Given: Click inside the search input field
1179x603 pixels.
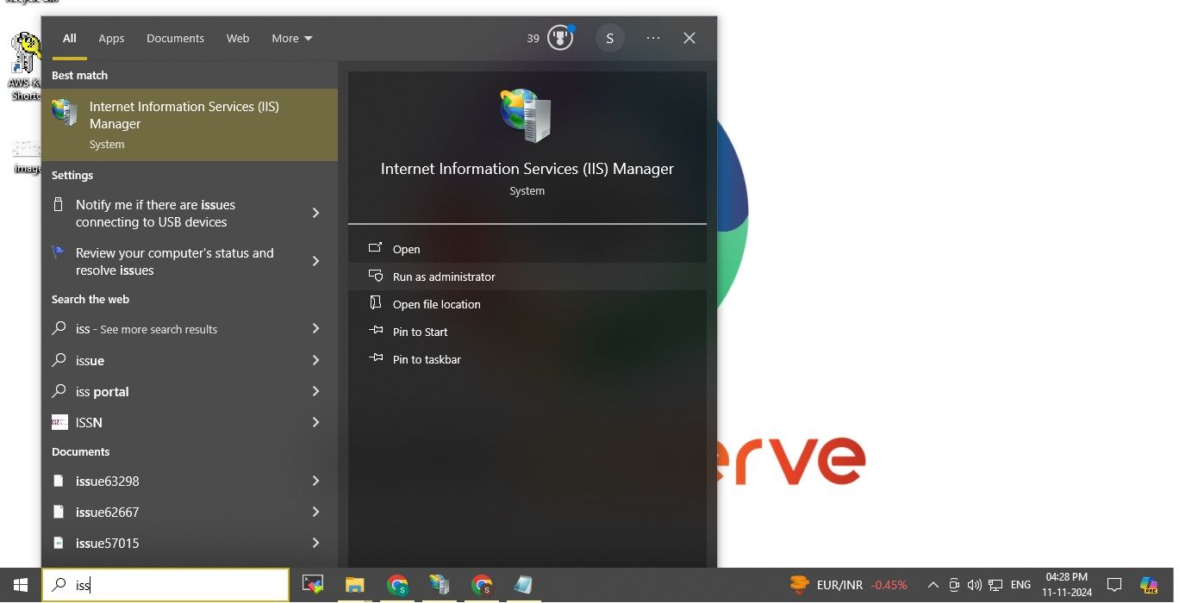Looking at the screenshot, I should (165, 585).
